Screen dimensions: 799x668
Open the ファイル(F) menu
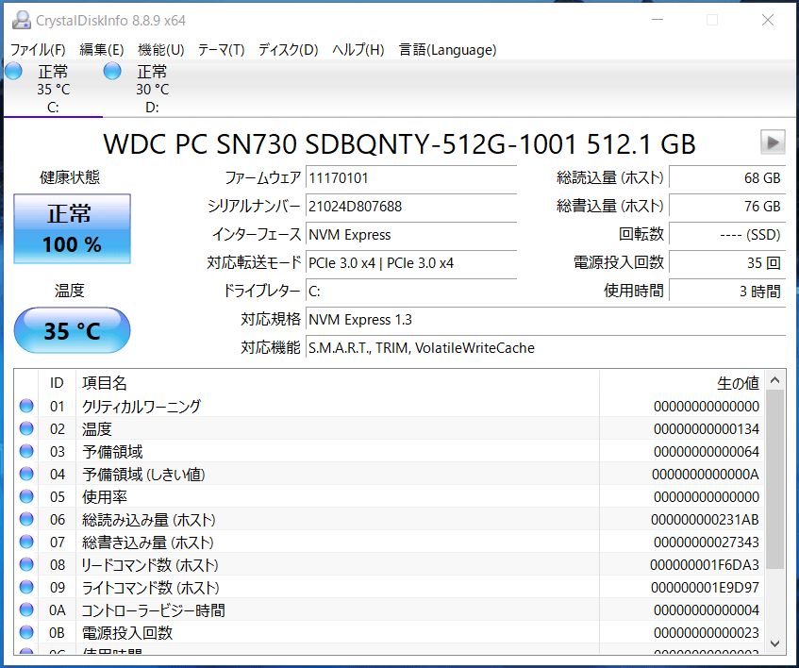point(38,49)
